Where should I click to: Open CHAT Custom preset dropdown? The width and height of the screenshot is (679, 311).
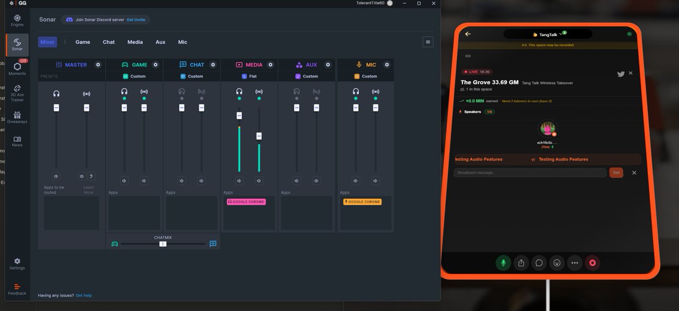pos(191,76)
